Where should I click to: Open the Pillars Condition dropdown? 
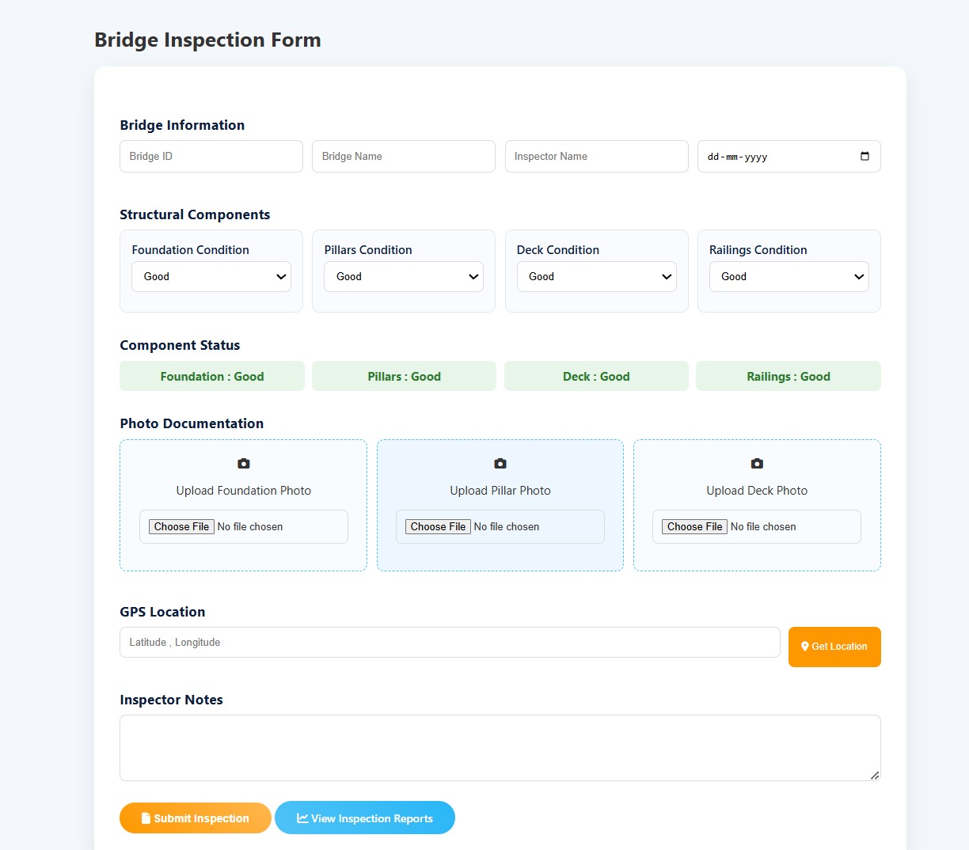[x=404, y=277]
